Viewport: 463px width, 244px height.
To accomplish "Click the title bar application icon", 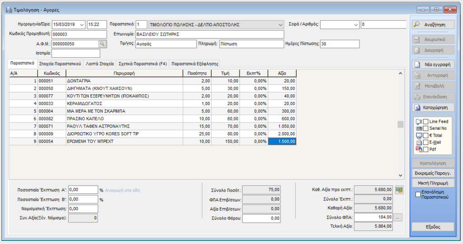I will point(9,10).
